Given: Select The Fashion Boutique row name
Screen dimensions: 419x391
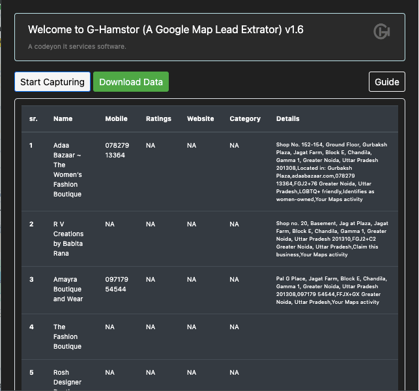Looking at the screenshot, I should click(67, 336).
